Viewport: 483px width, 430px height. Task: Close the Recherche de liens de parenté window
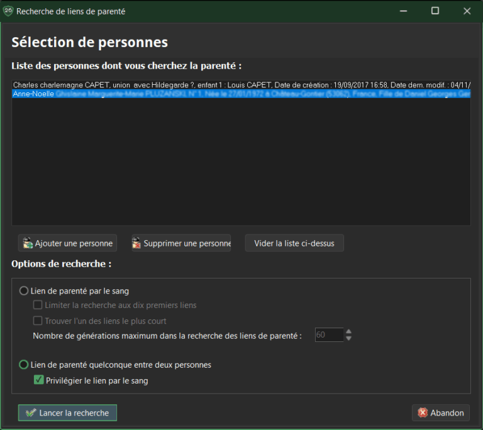(467, 11)
